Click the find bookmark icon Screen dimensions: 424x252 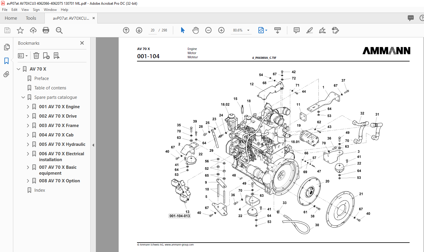click(56, 56)
